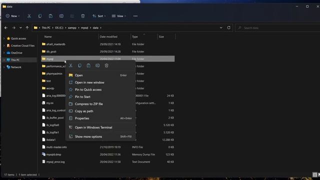Choose Open in Windows Terminal

[100, 127]
